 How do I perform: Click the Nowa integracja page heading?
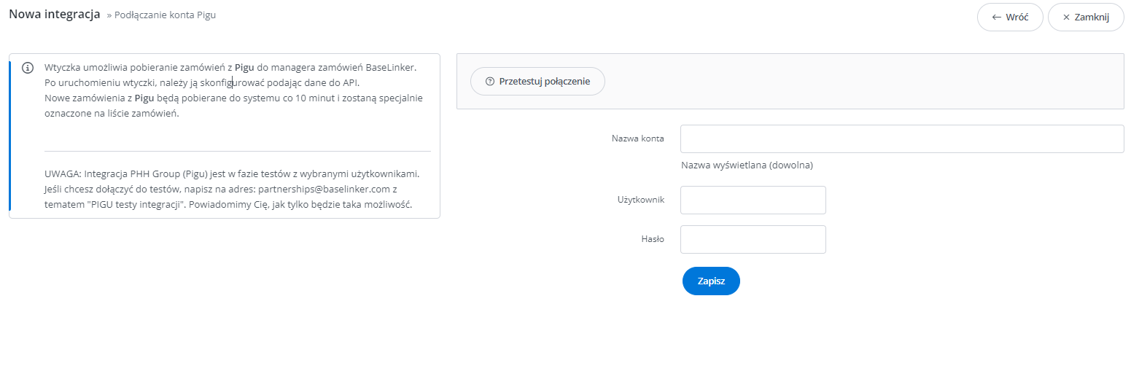(x=55, y=15)
